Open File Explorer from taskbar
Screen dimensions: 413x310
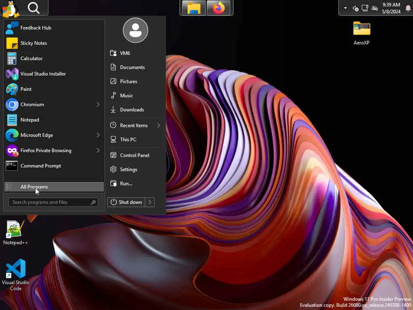point(194,8)
